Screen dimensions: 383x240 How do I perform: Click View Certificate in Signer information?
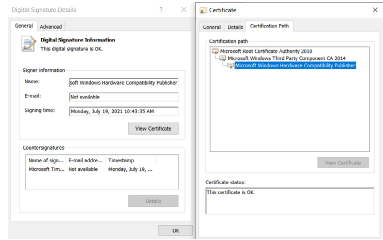[x=153, y=128]
